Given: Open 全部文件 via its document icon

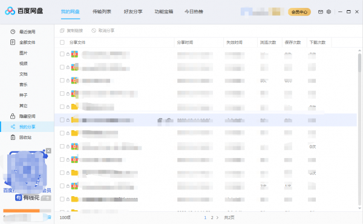Looking at the screenshot, I should point(13,42).
